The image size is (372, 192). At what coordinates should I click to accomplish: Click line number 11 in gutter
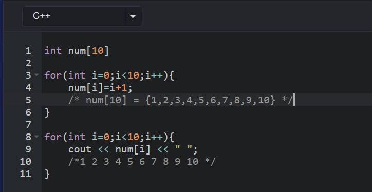tap(26, 174)
